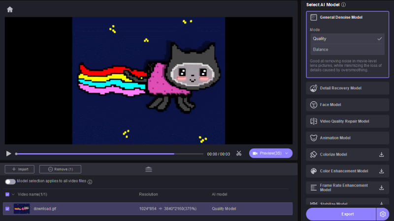Select the Video Quality Repair Model
The image size is (394, 221).
point(348,121)
